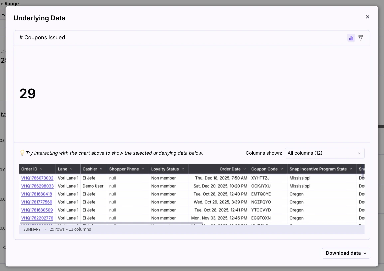Open order VHQ1766073002
This screenshot has width=384, height=271.
(37, 178)
